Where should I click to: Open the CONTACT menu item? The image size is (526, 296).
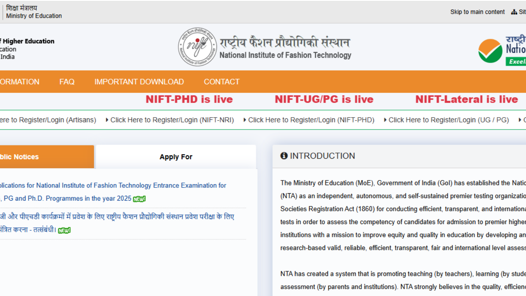tap(221, 81)
